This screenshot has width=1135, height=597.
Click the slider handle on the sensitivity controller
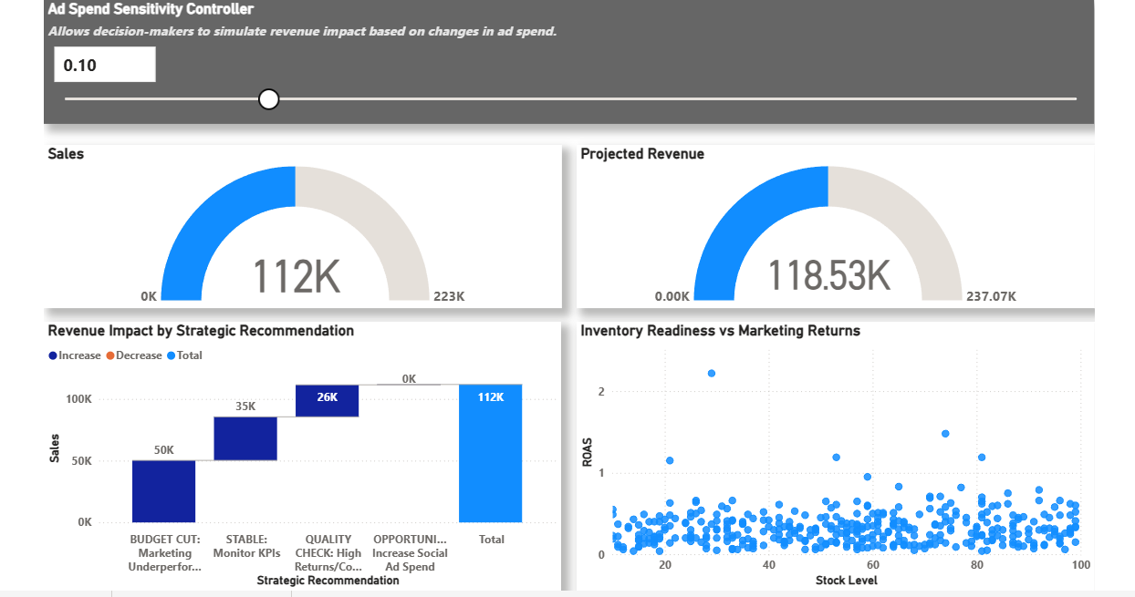pos(268,98)
